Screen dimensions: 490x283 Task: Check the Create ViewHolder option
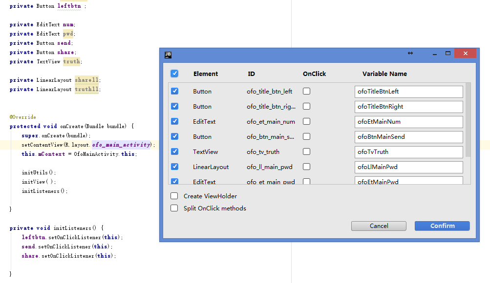tap(174, 196)
